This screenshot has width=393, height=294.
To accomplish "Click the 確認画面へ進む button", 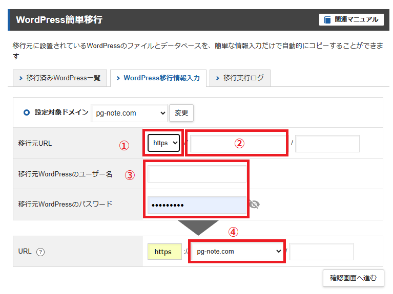I will [x=353, y=278].
